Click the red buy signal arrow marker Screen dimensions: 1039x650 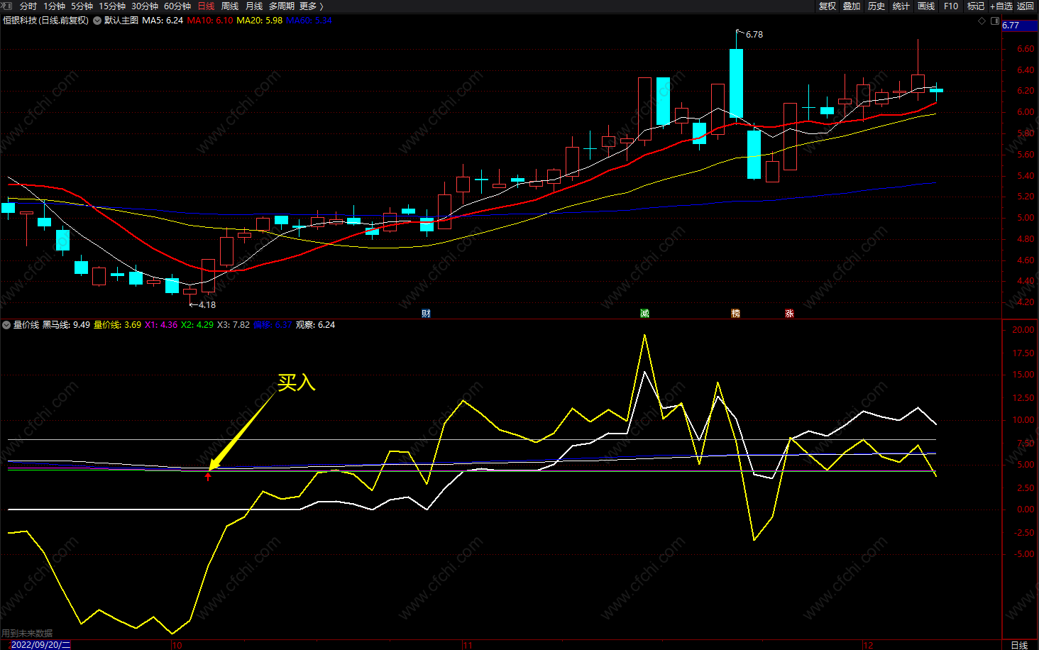(208, 477)
